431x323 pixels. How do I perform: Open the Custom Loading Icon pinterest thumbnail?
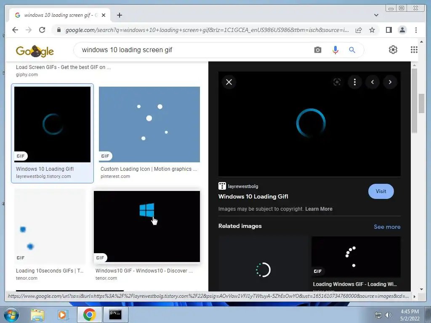[149, 124]
